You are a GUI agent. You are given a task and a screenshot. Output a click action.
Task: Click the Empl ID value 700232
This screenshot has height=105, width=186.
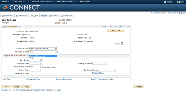click(69, 20)
